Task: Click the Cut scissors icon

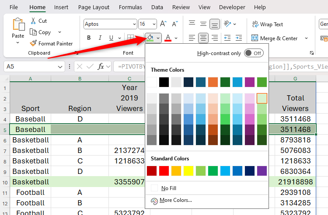Action: [34, 21]
